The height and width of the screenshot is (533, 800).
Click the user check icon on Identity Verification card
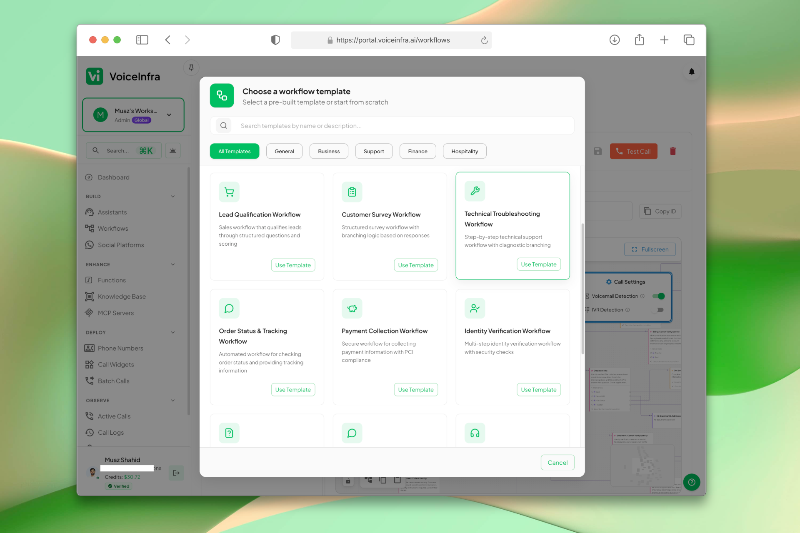point(475,308)
